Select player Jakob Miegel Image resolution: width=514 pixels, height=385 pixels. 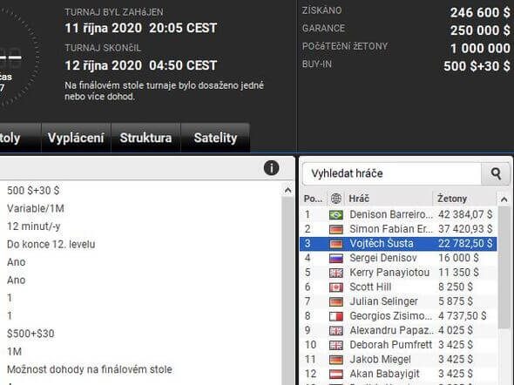[398, 359]
